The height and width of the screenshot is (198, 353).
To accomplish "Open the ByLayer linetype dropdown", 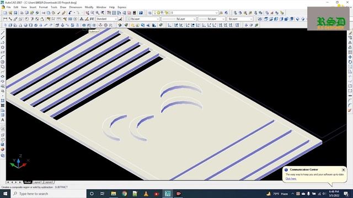I will tap(179, 19).
